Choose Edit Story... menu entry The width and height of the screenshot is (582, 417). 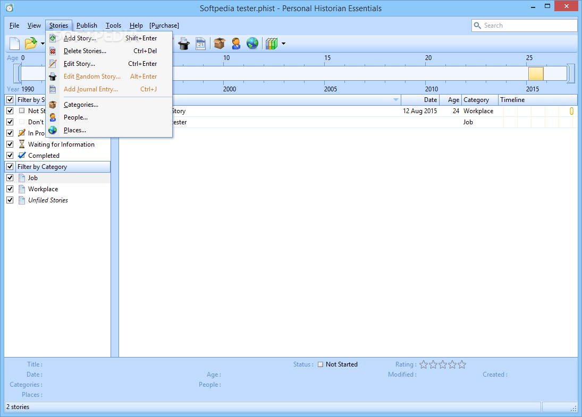[109, 64]
